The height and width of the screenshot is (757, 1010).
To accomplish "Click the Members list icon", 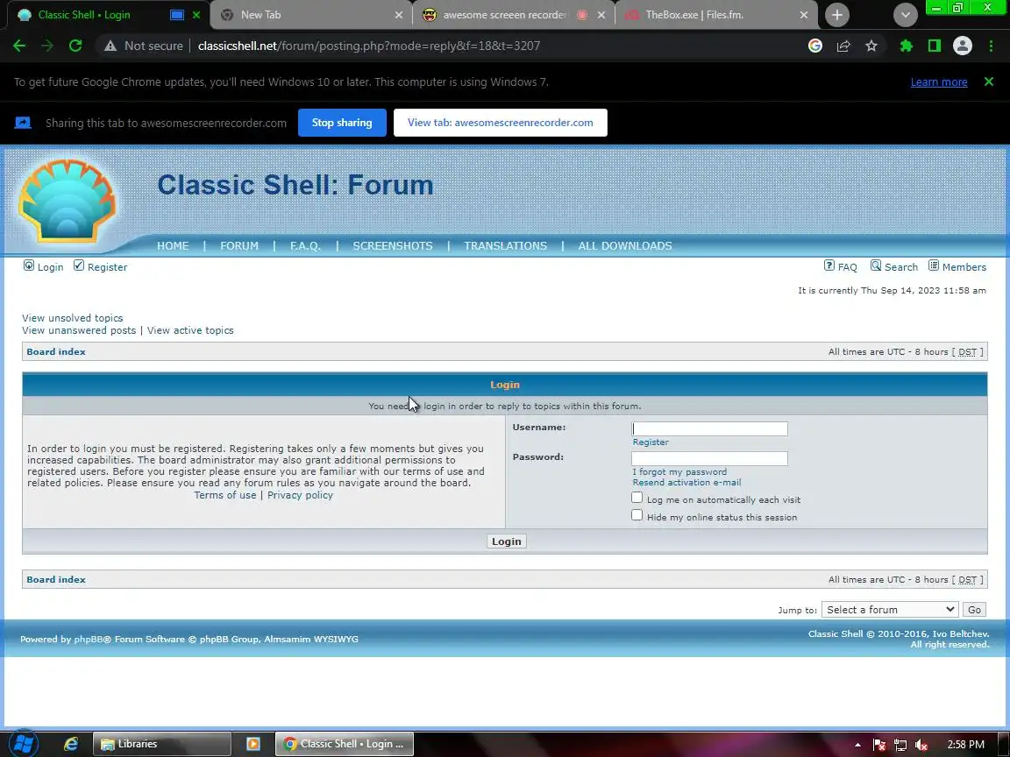I will tap(934, 265).
